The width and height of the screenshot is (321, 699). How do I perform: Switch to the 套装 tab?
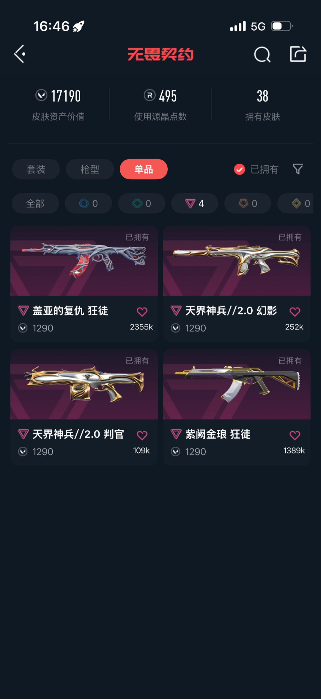pyautogui.click(x=36, y=169)
